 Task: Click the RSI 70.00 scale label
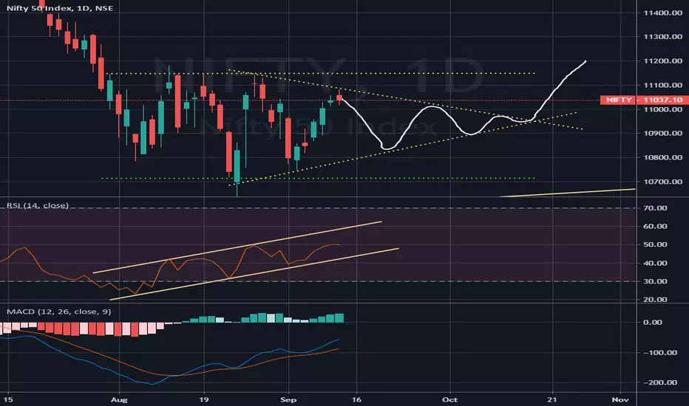tap(655, 208)
